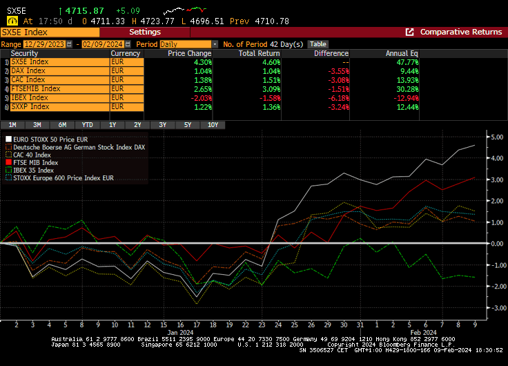The width and height of the screenshot is (508, 366).
Task: Click the DAX Index security field
Action: point(59,71)
